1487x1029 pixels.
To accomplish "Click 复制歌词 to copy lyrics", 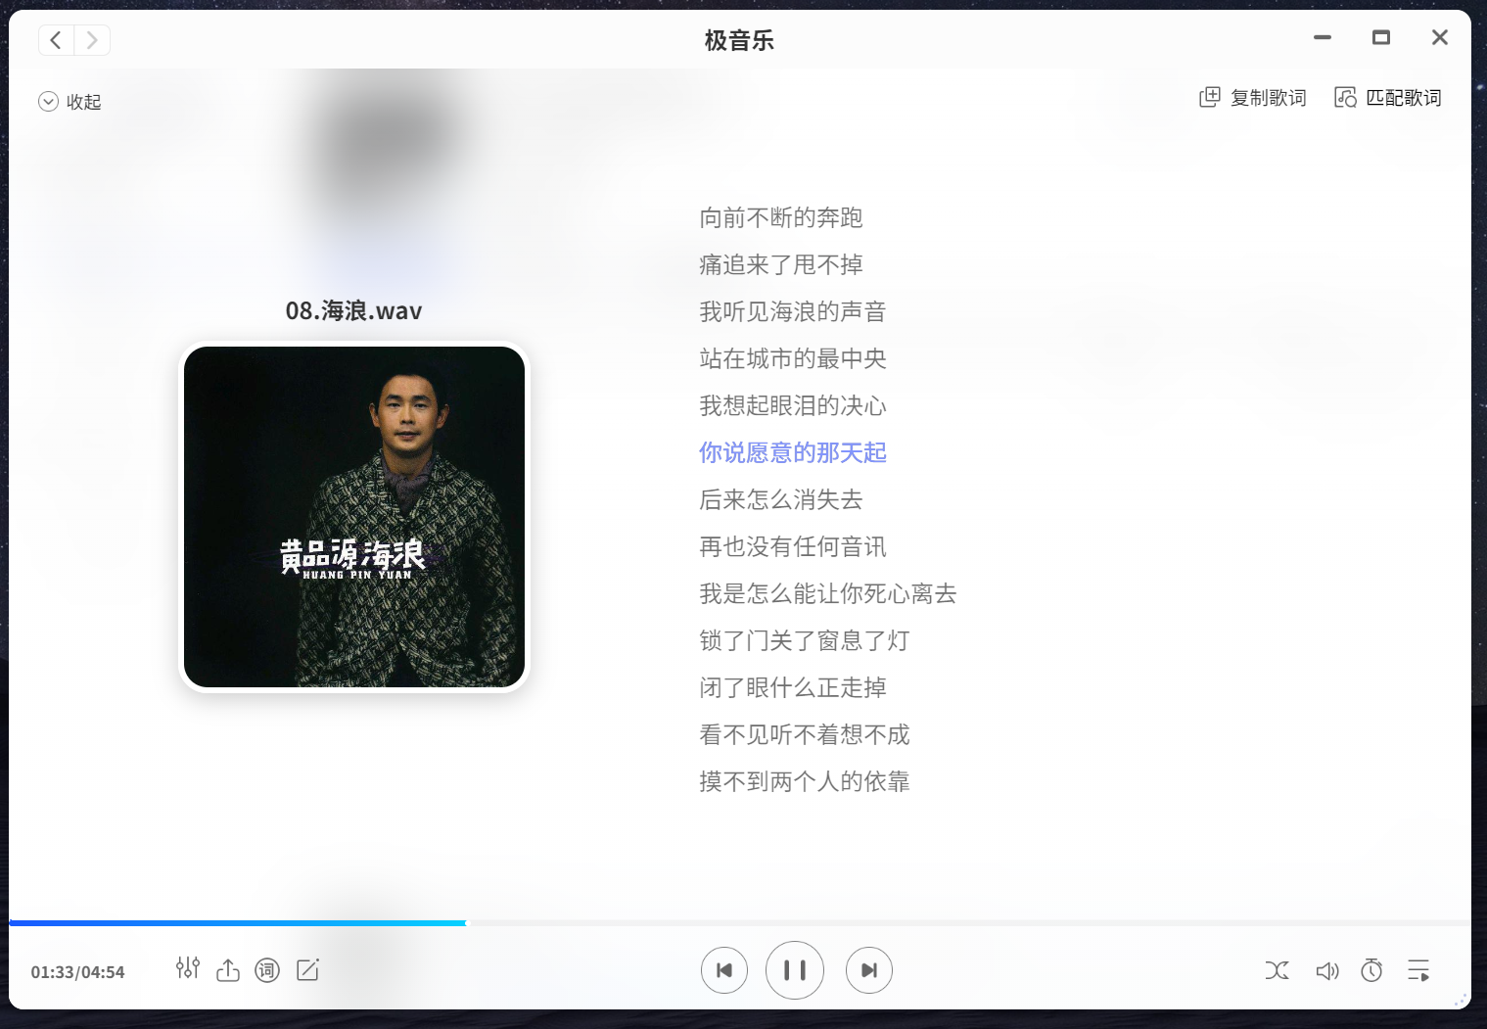I will click(1253, 98).
